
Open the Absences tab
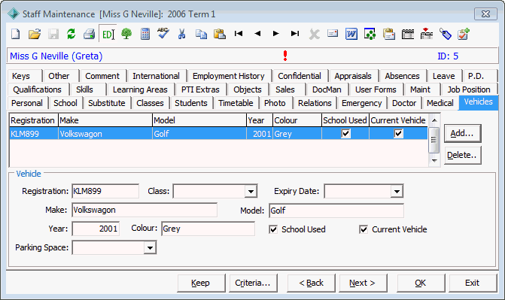pyautogui.click(x=402, y=76)
